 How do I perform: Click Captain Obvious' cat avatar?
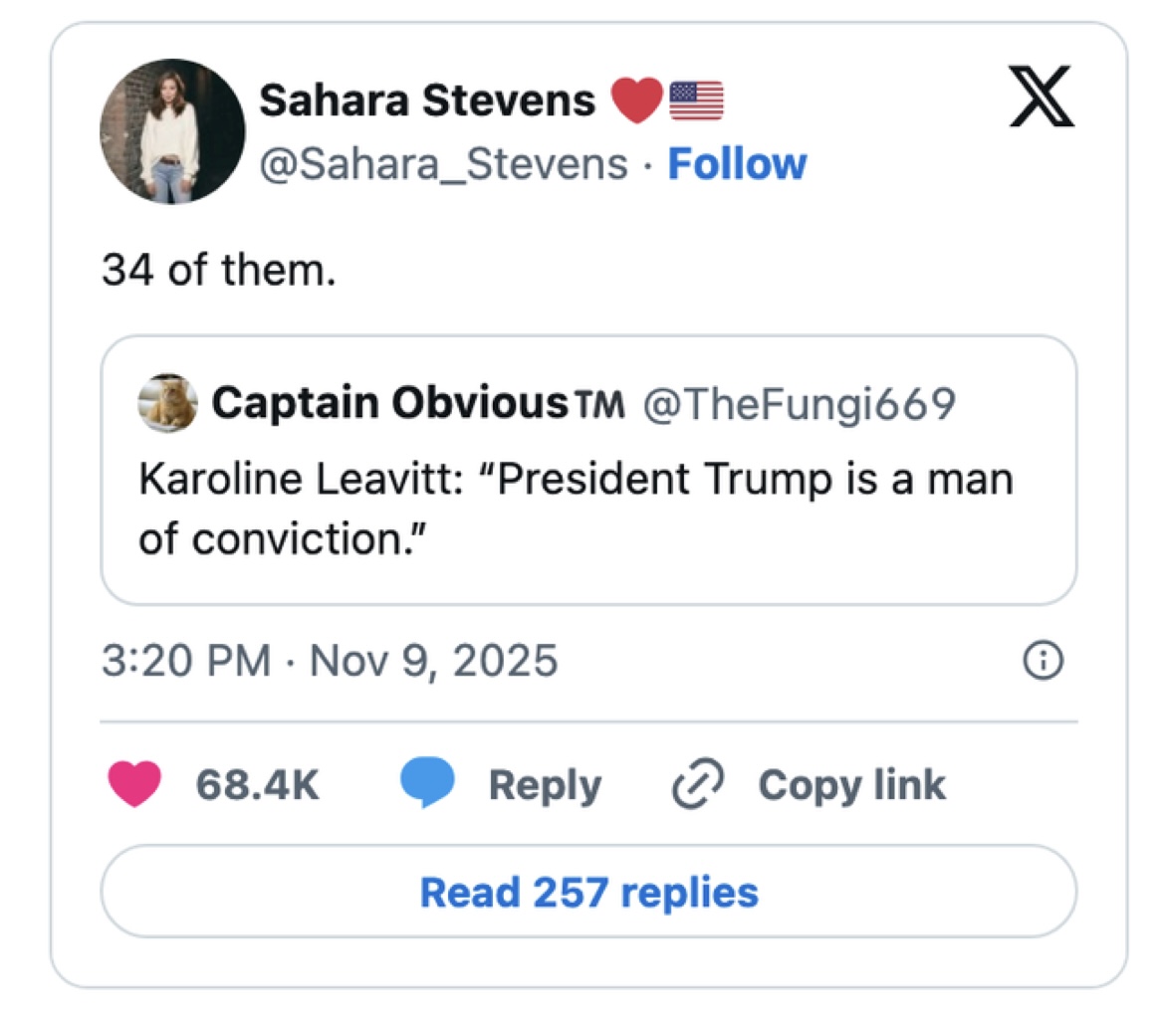(x=165, y=403)
